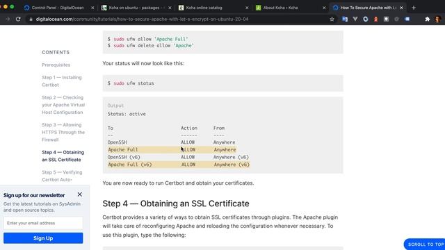Image resolution: width=445 pixels, height=250 pixels.
Task: View site security lock info
Action: click(x=31, y=19)
